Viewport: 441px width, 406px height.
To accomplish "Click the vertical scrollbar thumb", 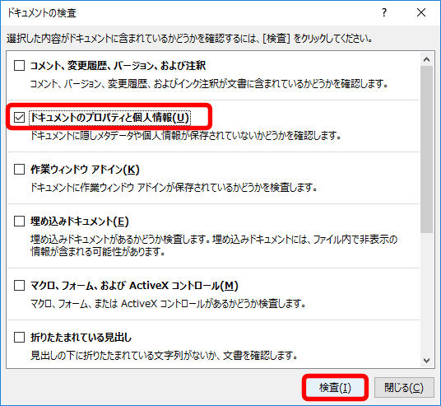I will pos(426,149).
